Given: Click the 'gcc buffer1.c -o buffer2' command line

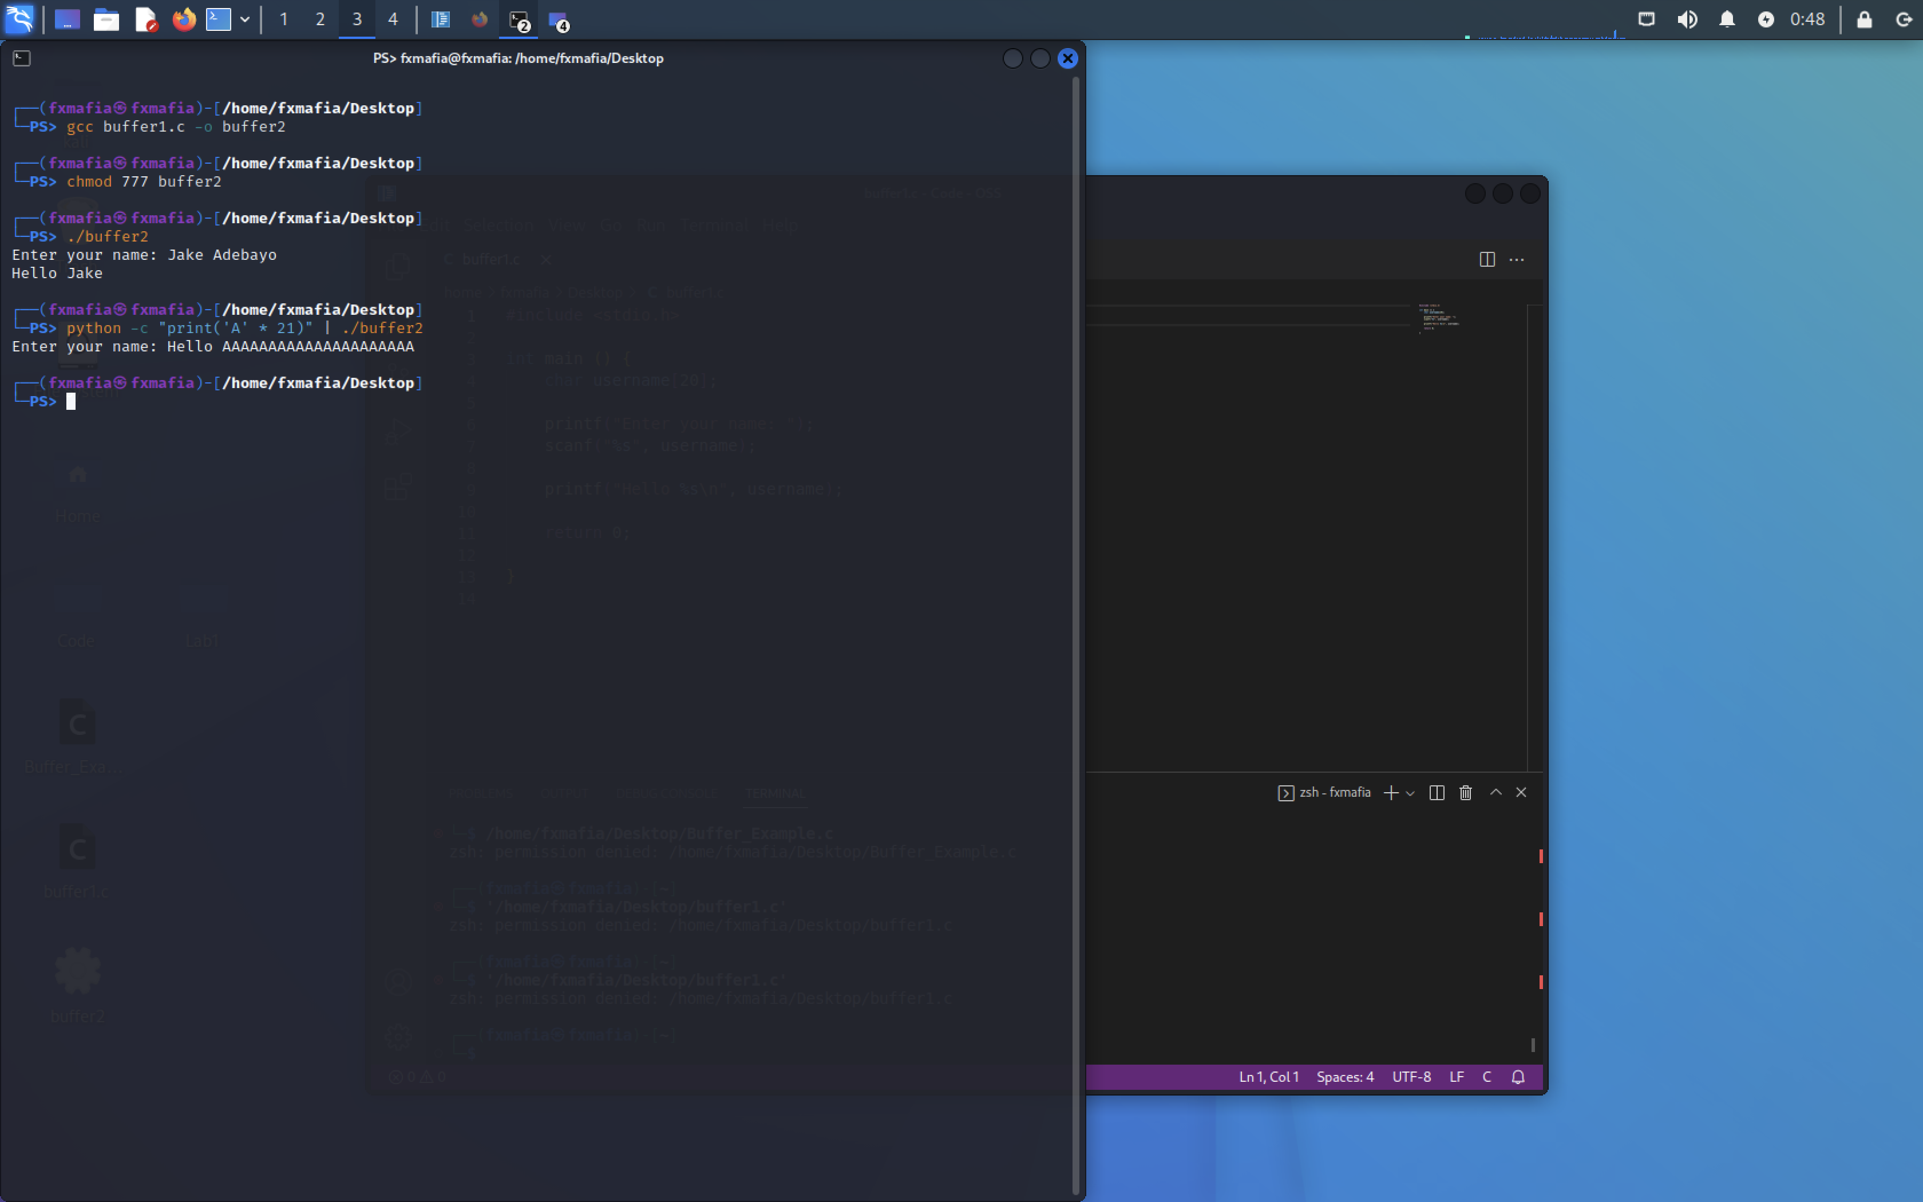Looking at the screenshot, I should pos(176,126).
